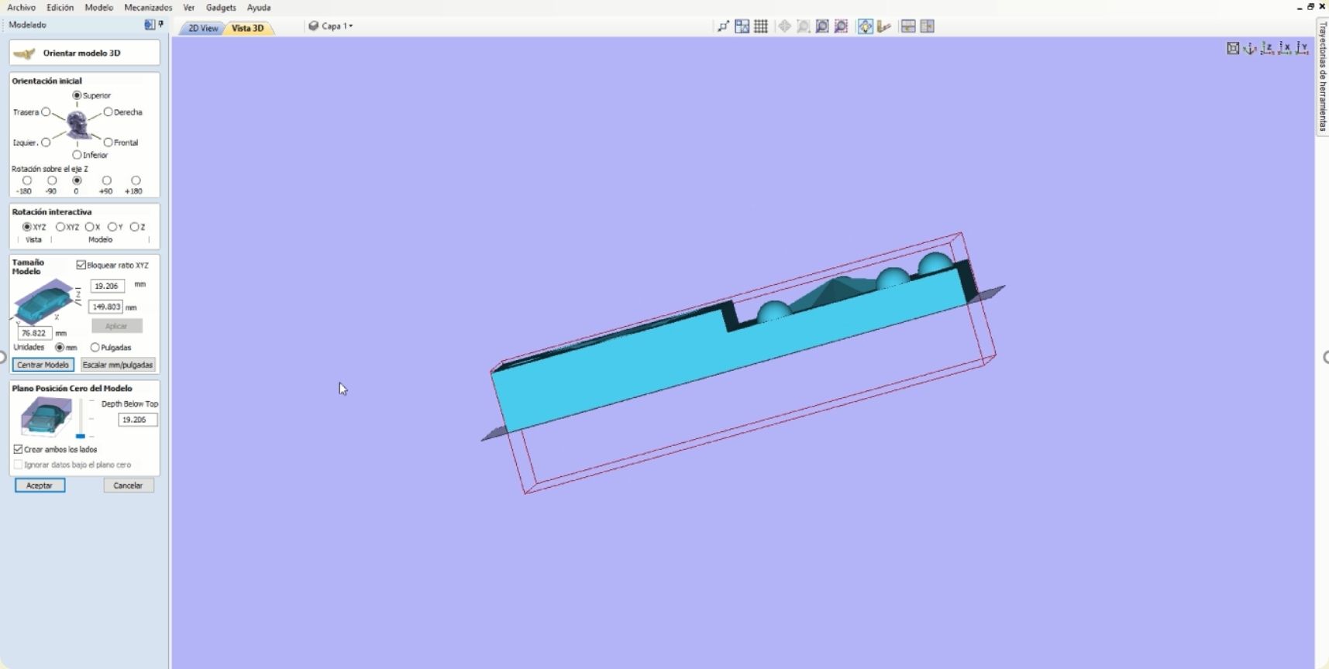Choose -90 Z-axis rotation
This screenshot has height=669, width=1329.
pos(52,180)
